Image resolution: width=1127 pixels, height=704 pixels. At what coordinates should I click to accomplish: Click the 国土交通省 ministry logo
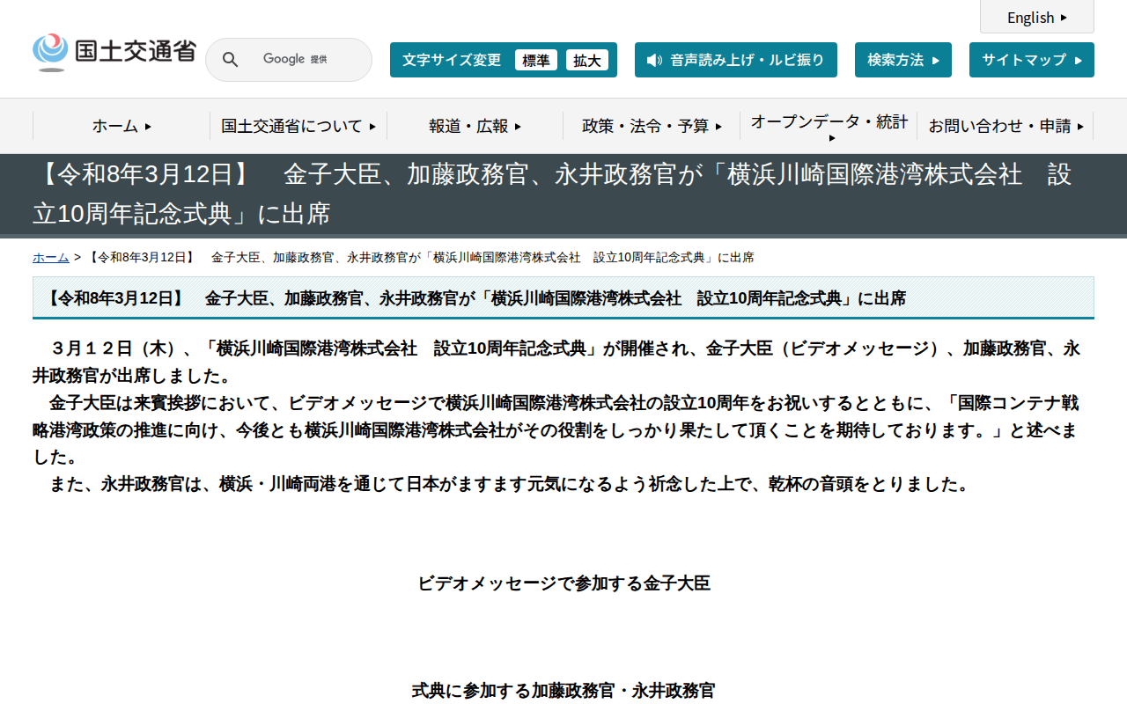click(x=114, y=51)
